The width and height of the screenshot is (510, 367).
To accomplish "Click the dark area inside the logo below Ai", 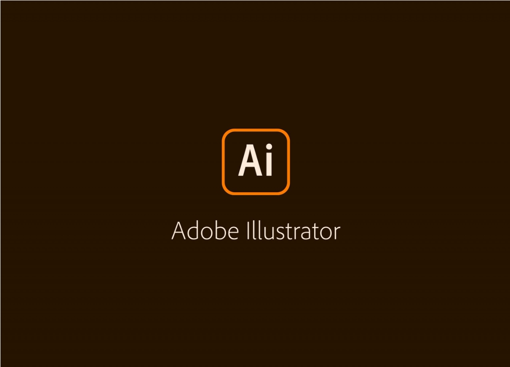I will coord(256,184).
